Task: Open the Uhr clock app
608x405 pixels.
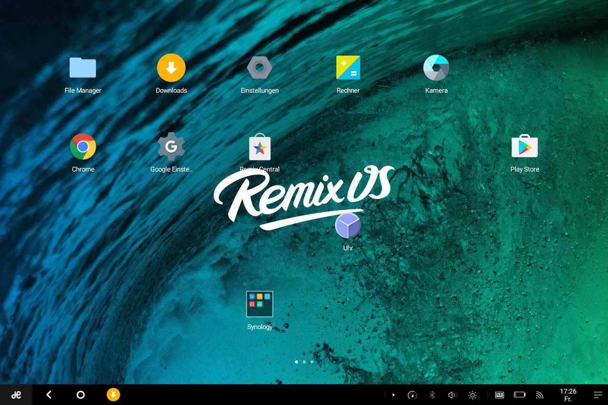Action: pyautogui.click(x=348, y=225)
